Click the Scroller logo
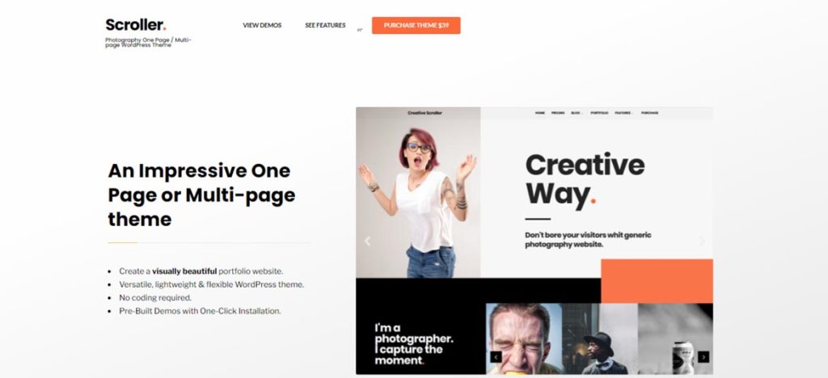The width and height of the screenshot is (828, 378). 136,25
